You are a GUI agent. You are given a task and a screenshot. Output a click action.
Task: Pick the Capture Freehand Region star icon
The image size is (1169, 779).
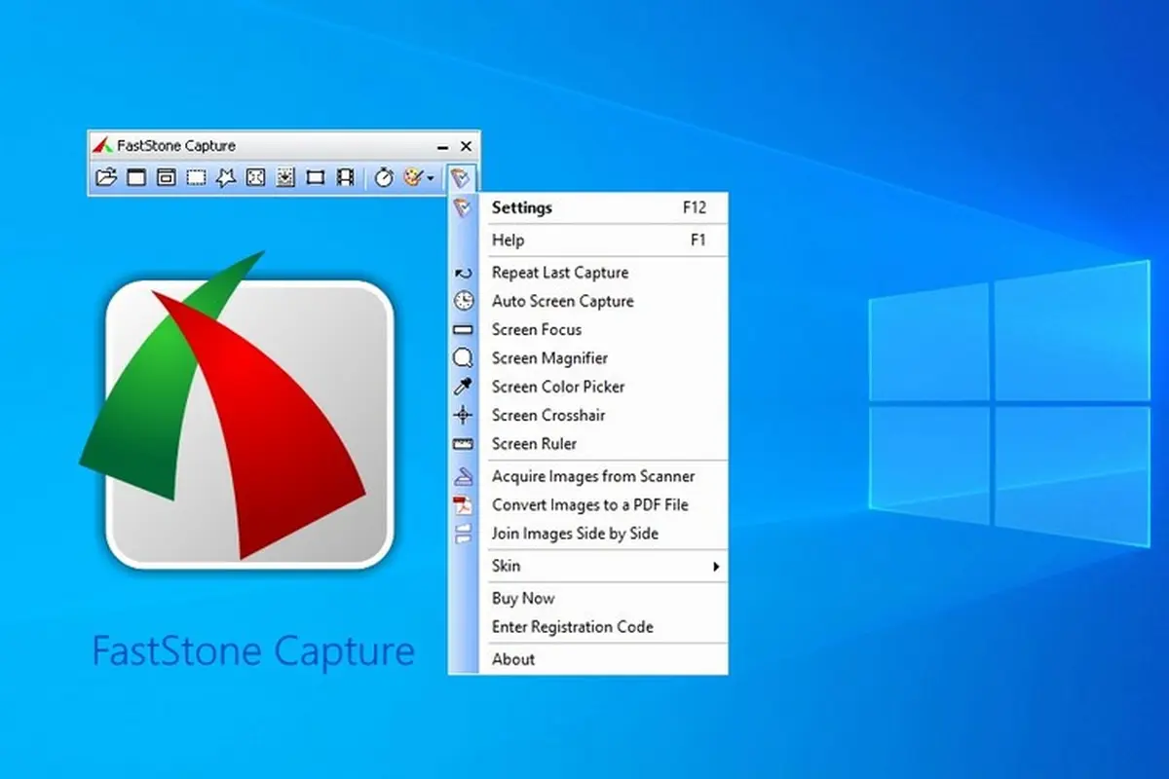(x=226, y=177)
